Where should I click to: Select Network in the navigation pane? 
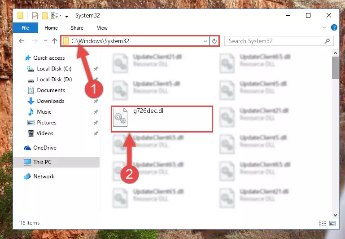click(44, 177)
